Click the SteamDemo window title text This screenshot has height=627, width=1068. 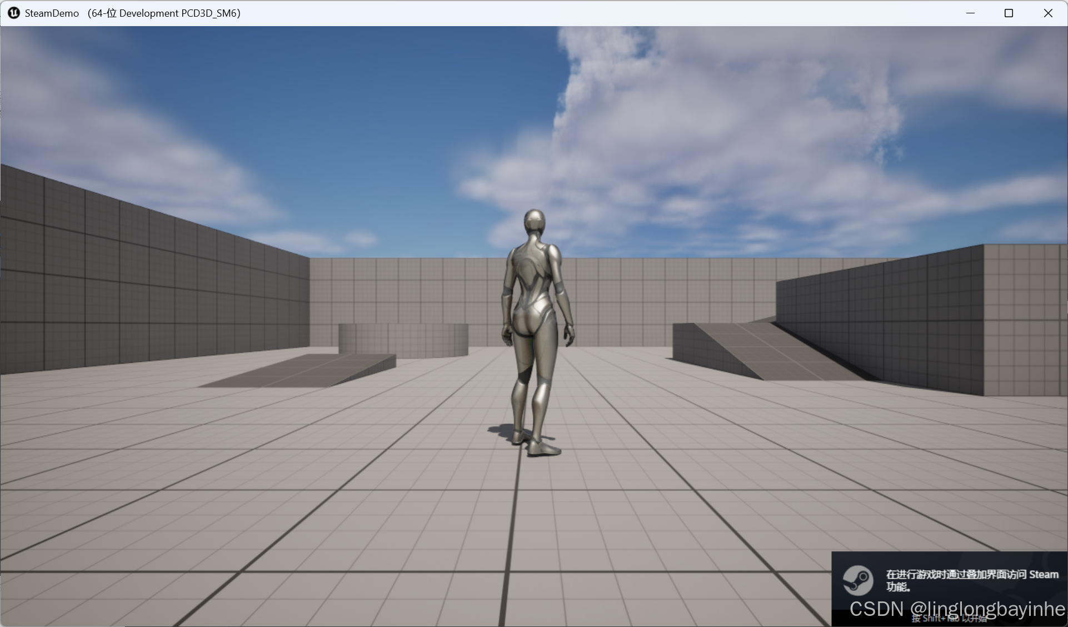[52, 13]
